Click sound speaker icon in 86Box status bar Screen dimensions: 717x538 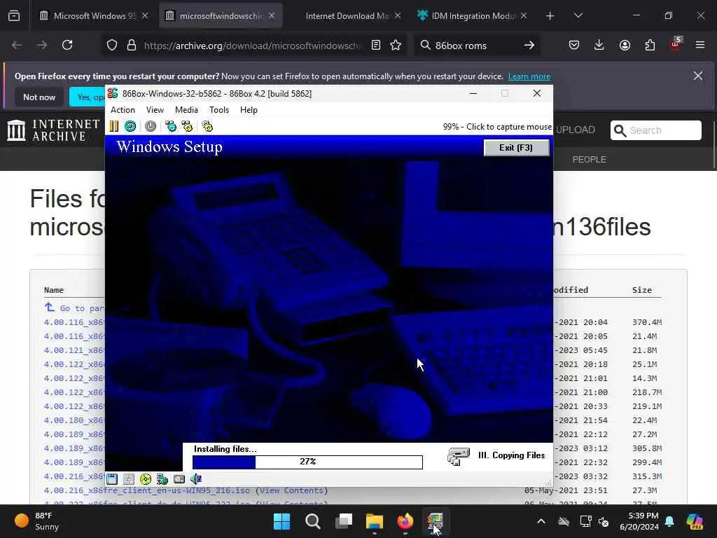coord(196,479)
